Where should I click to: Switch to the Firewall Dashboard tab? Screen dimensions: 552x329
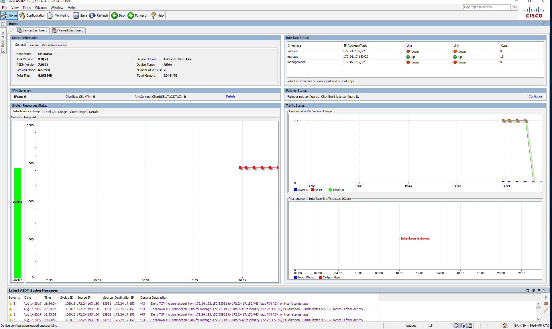(x=68, y=30)
